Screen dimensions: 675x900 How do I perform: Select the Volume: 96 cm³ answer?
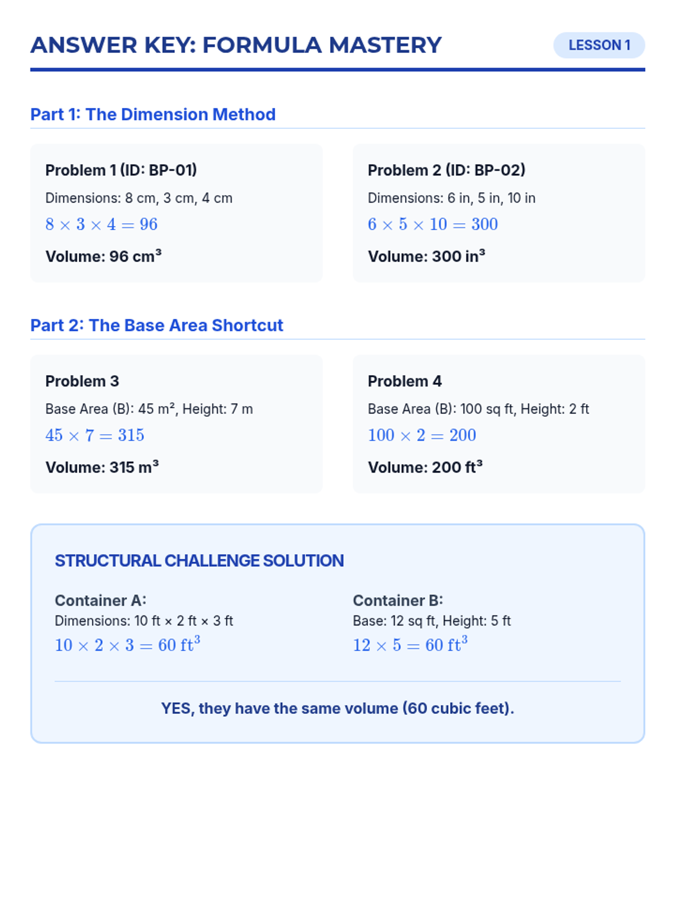[103, 256]
